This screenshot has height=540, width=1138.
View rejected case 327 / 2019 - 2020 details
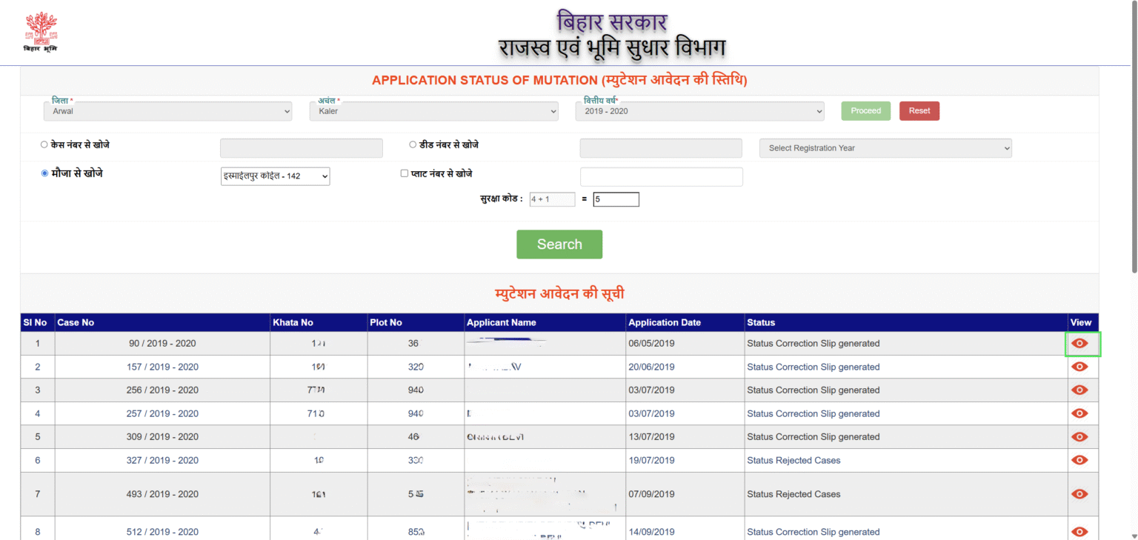pos(1079,459)
